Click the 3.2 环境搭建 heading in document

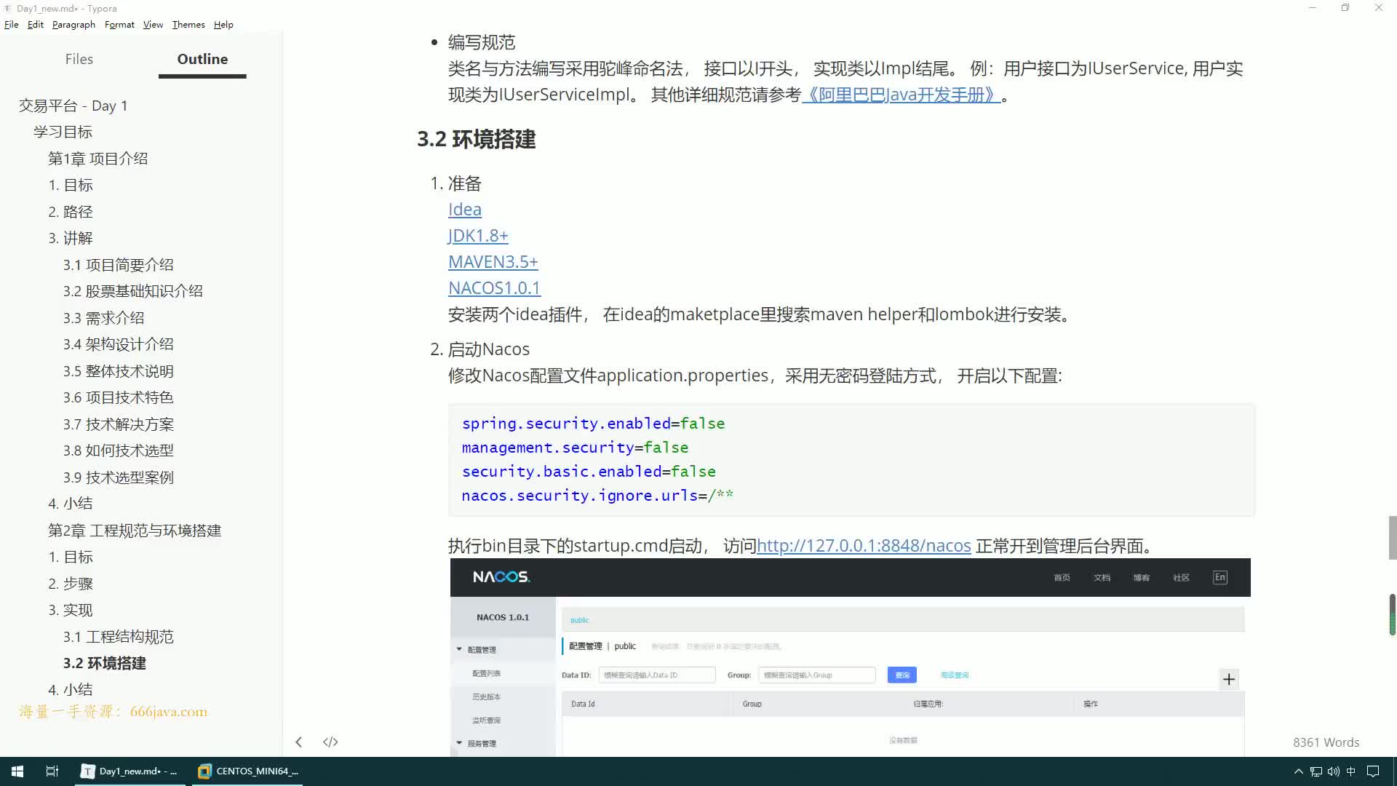pyautogui.click(x=477, y=139)
